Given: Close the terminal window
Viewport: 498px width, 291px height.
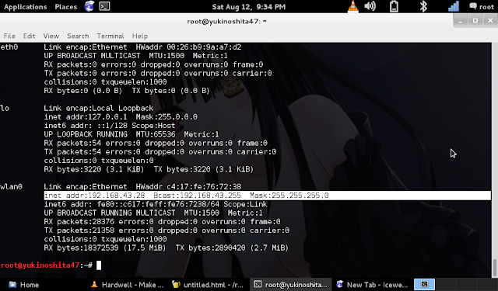Looking at the screenshot, I should click(490, 21).
